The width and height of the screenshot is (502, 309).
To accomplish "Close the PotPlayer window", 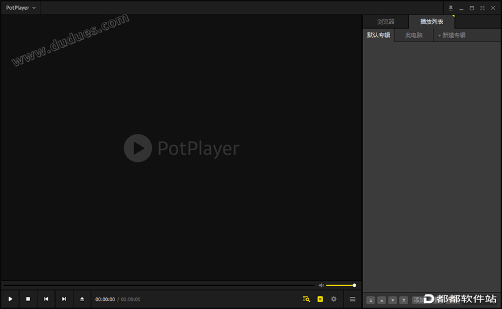I will (x=493, y=8).
